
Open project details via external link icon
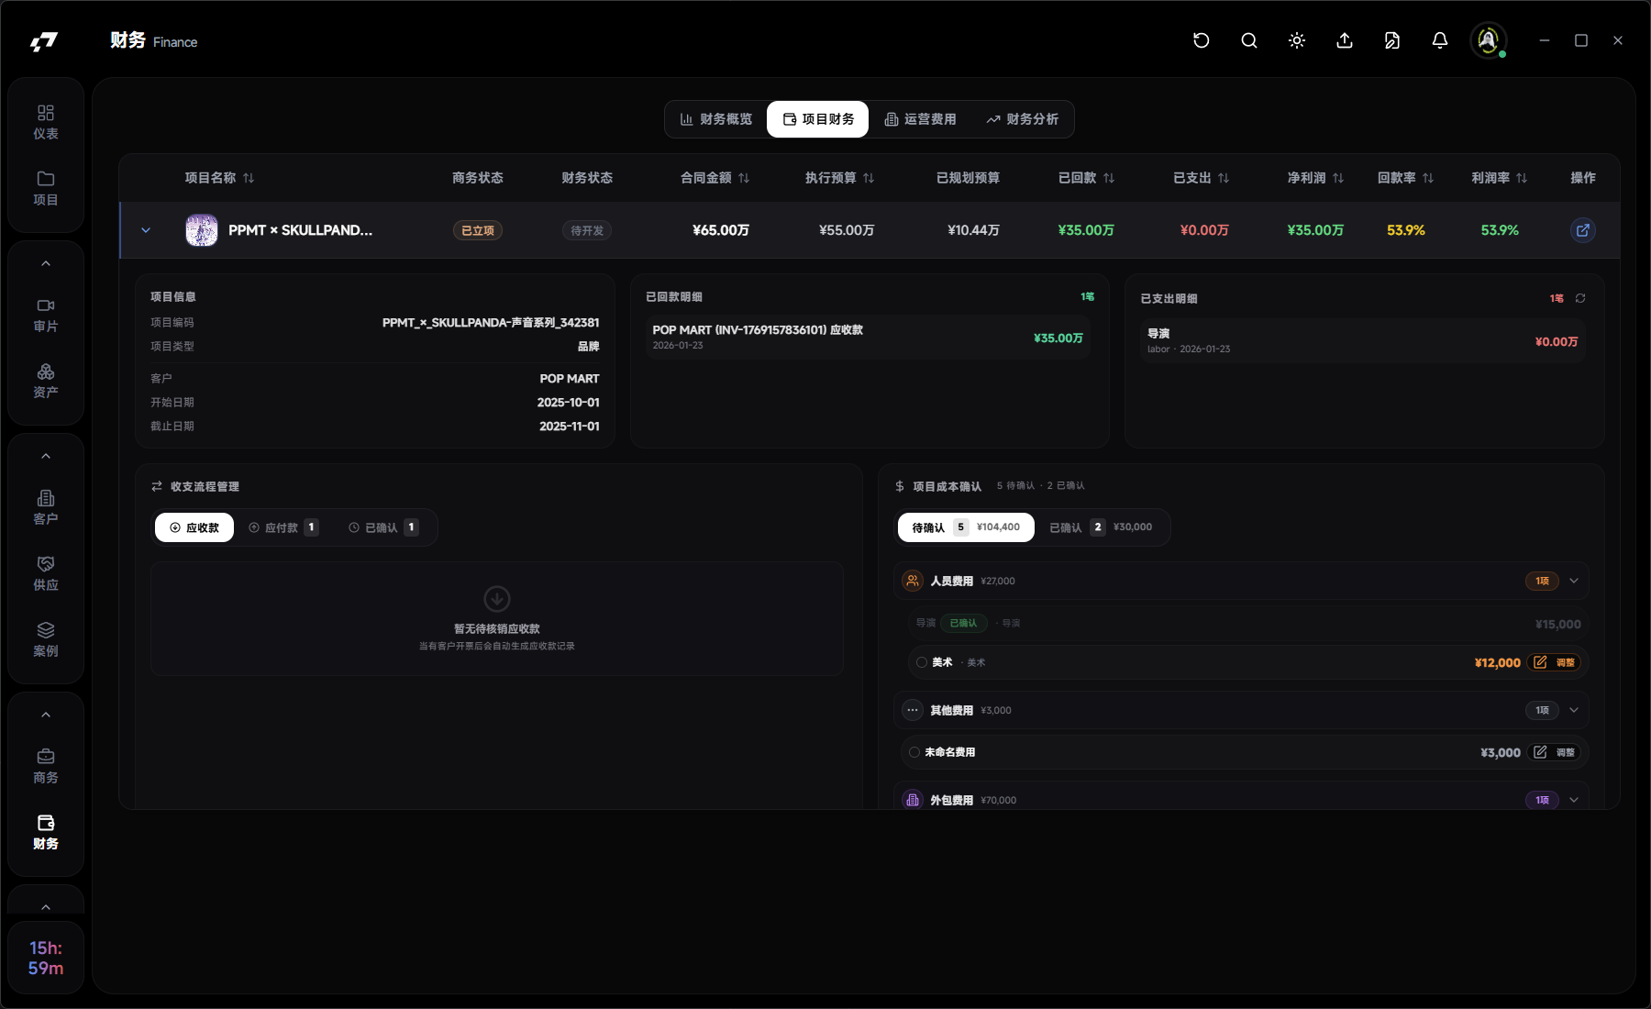point(1582,230)
